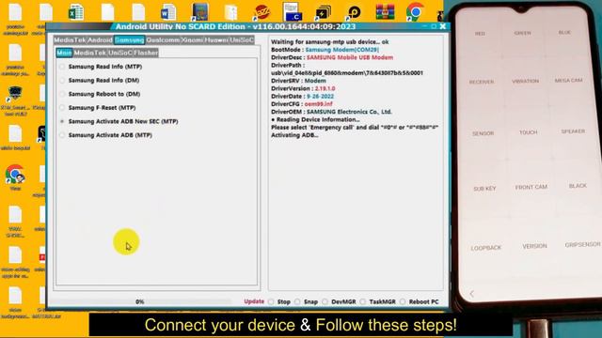
Task: Click 'oem99.inf' in the log output
Action: 318,104
